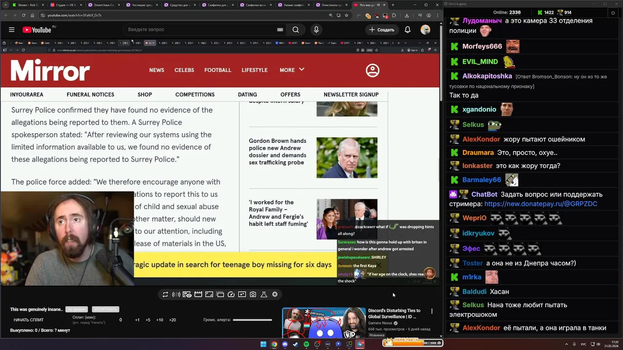The width and height of the screenshot is (623, 350).
Task: Add +20 minutes to the split
Action: (x=172, y=320)
